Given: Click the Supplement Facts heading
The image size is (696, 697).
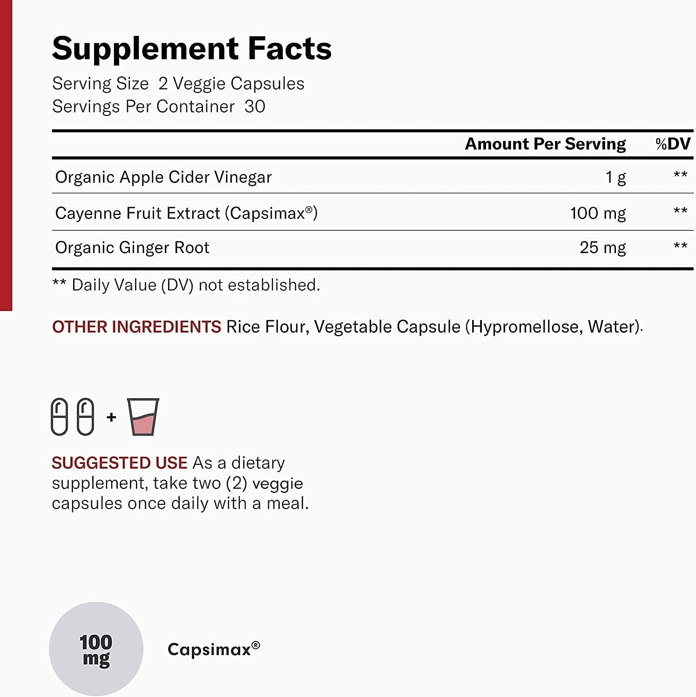Looking at the screenshot, I should click(192, 48).
